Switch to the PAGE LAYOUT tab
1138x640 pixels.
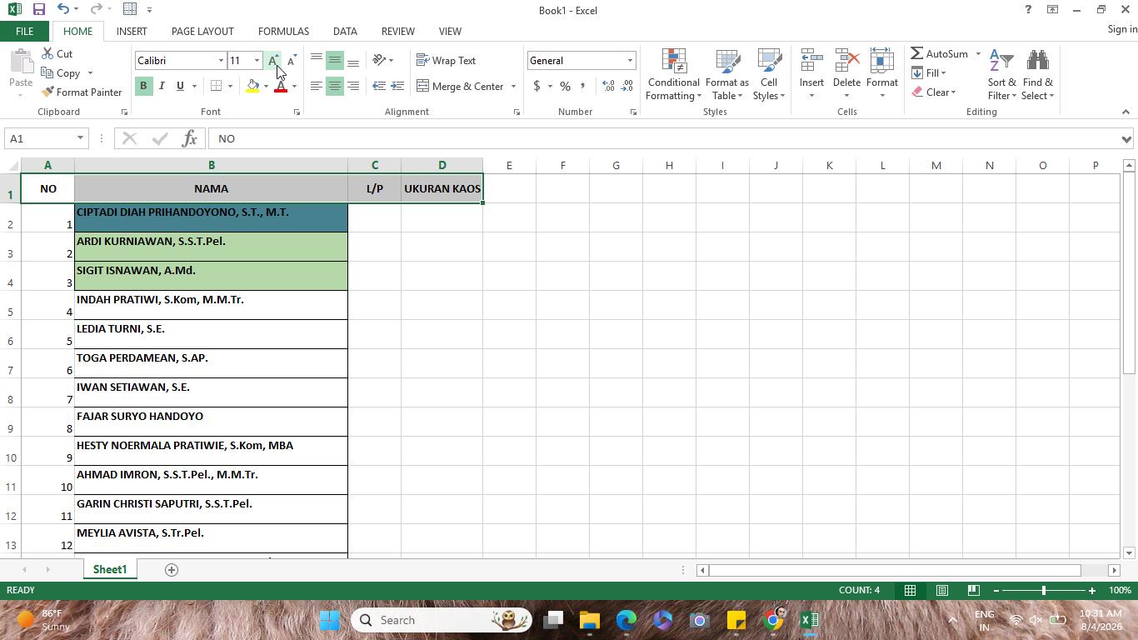(202, 31)
